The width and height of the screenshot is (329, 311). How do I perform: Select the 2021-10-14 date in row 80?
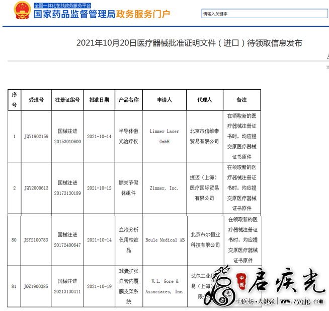pyautogui.click(x=99, y=240)
